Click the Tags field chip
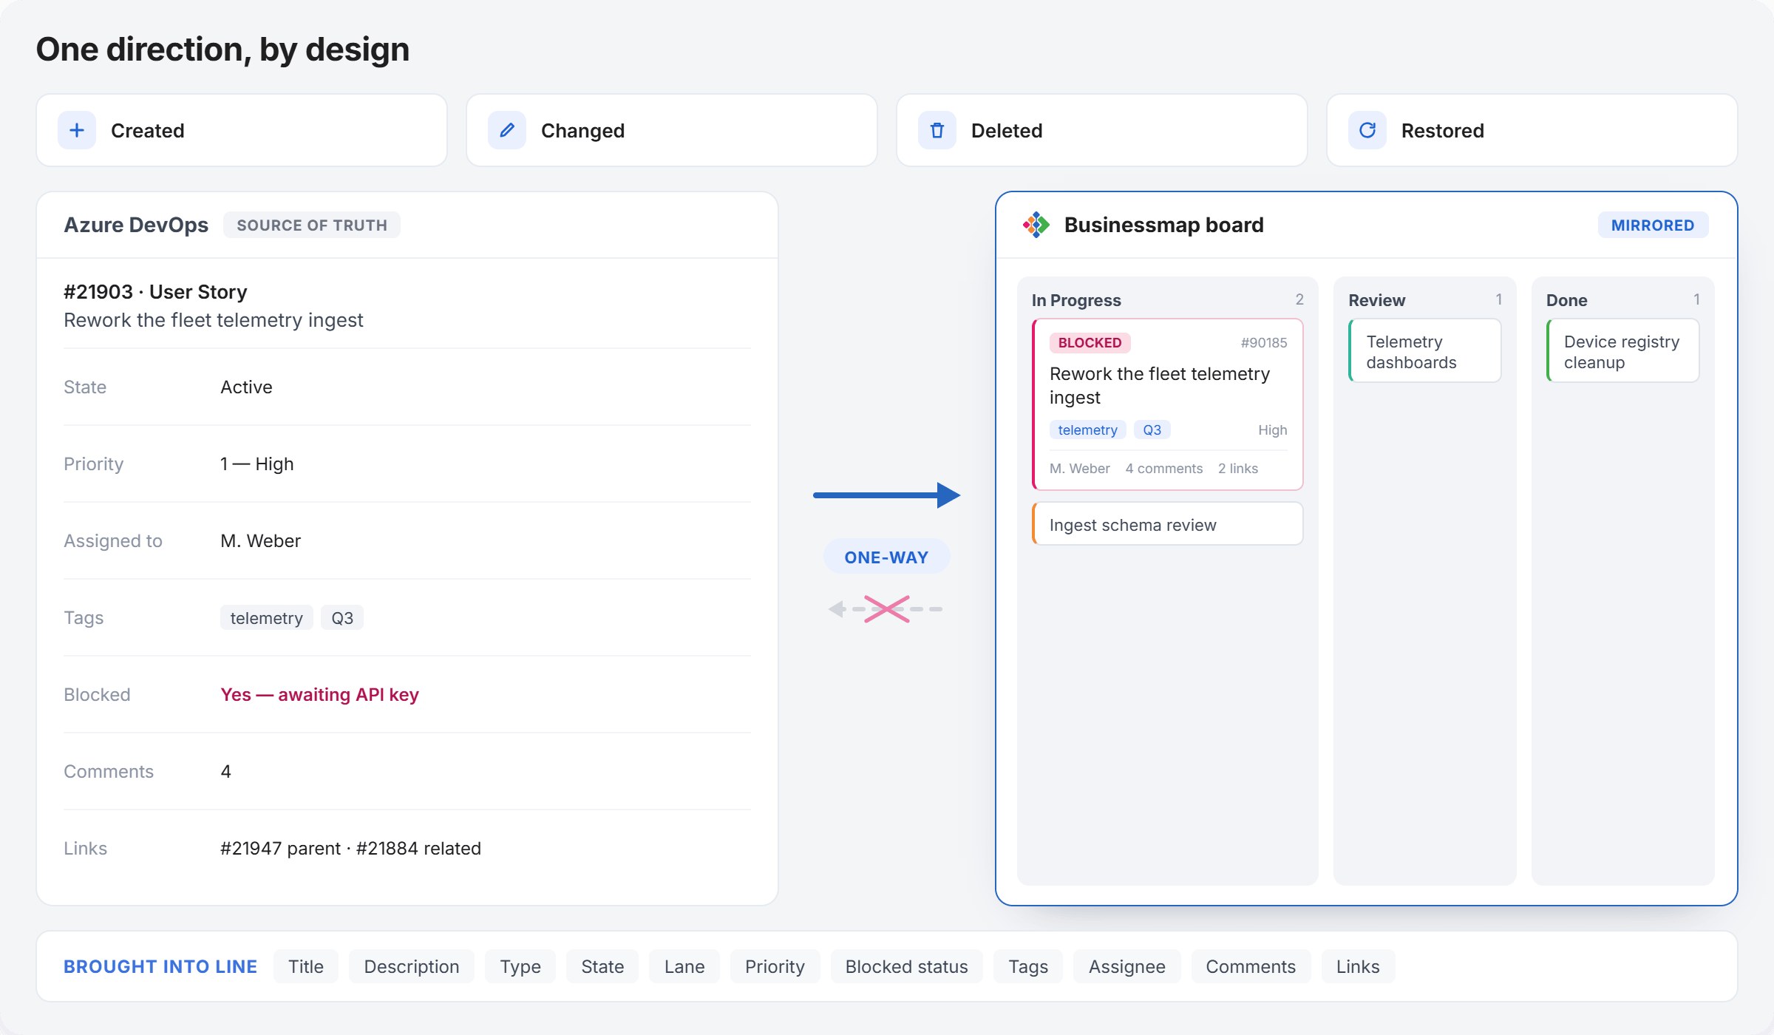Screen dimensions: 1774x1035 pos(1029,967)
